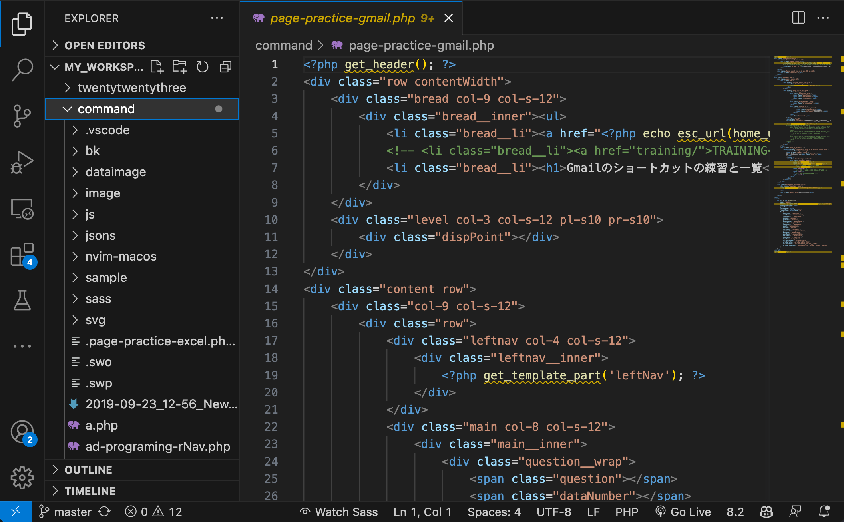Open the feedback icon in status bar
This screenshot has height=522, width=844.
coord(795,512)
